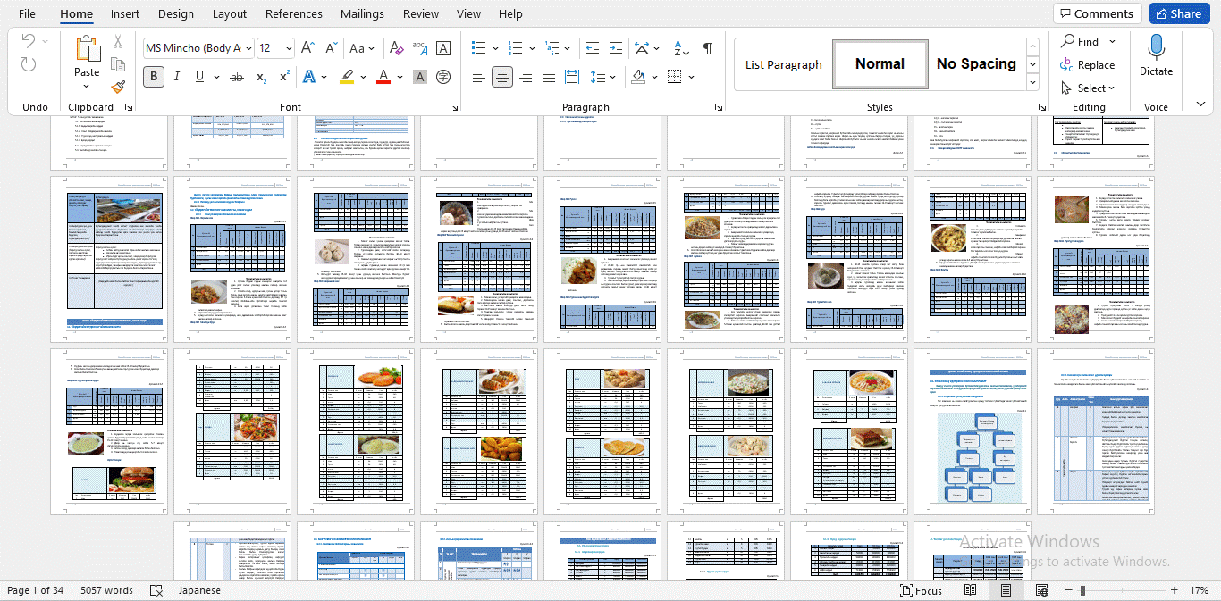Toggle Bold formatting

point(154,77)
